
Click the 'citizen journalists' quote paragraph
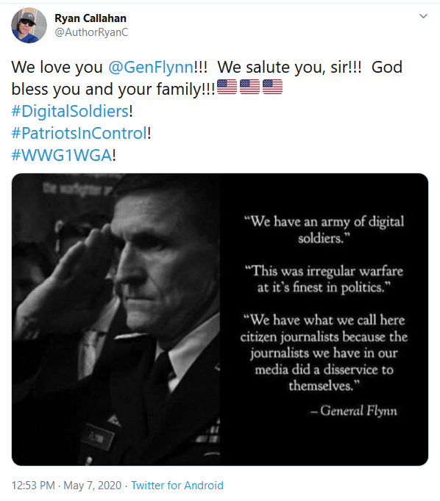[324, 353]
